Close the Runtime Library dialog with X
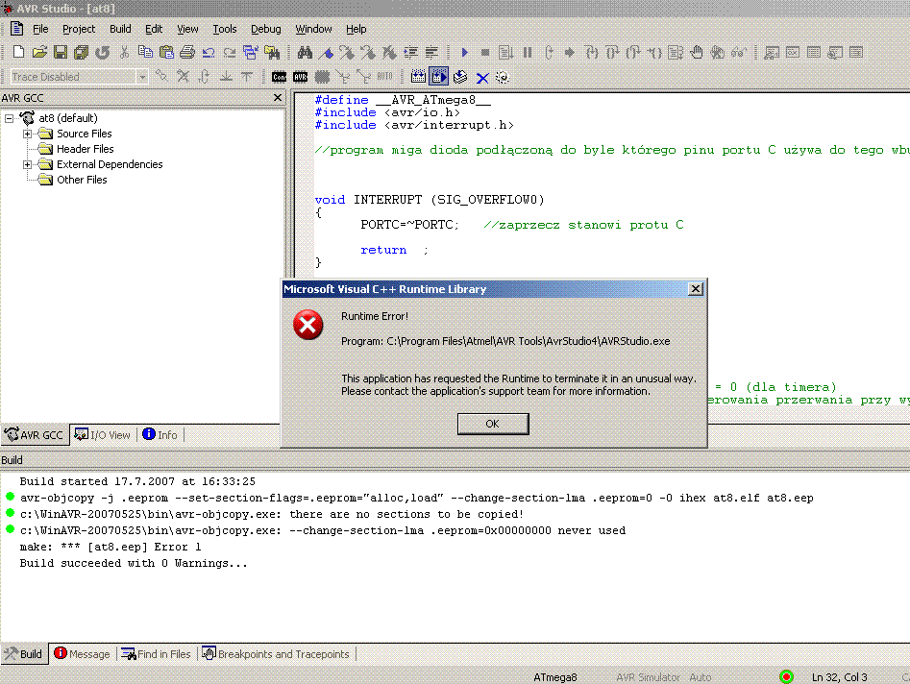This screenshot has width=910, height=684. pos(696,289)
